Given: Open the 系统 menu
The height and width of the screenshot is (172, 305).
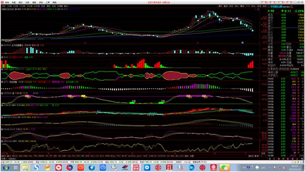Looking at the screenshot, I should coord(7,2).
